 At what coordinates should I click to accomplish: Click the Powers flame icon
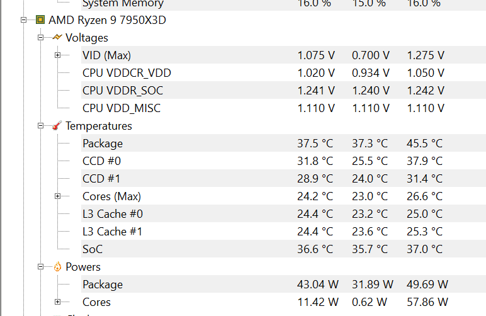tap(57, 267)
